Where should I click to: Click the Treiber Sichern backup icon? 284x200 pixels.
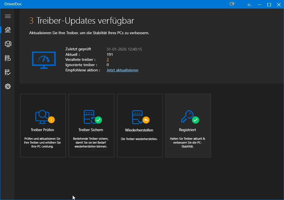click(x=91, y=117)
